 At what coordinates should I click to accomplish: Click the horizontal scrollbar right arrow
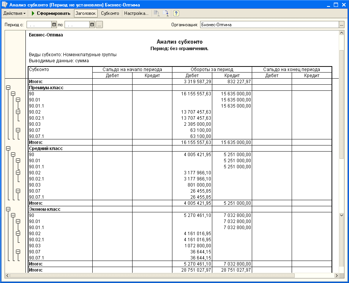[x=336, y=276]
